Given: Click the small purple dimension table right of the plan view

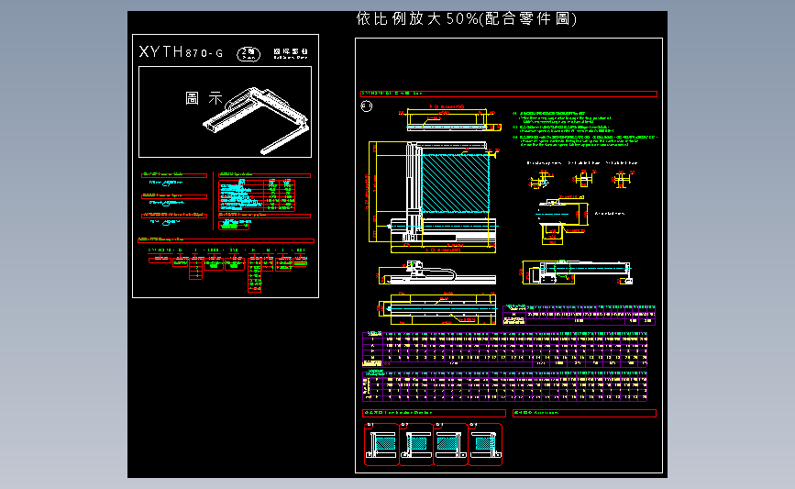Looking at the screenshot, I should 579,315.
